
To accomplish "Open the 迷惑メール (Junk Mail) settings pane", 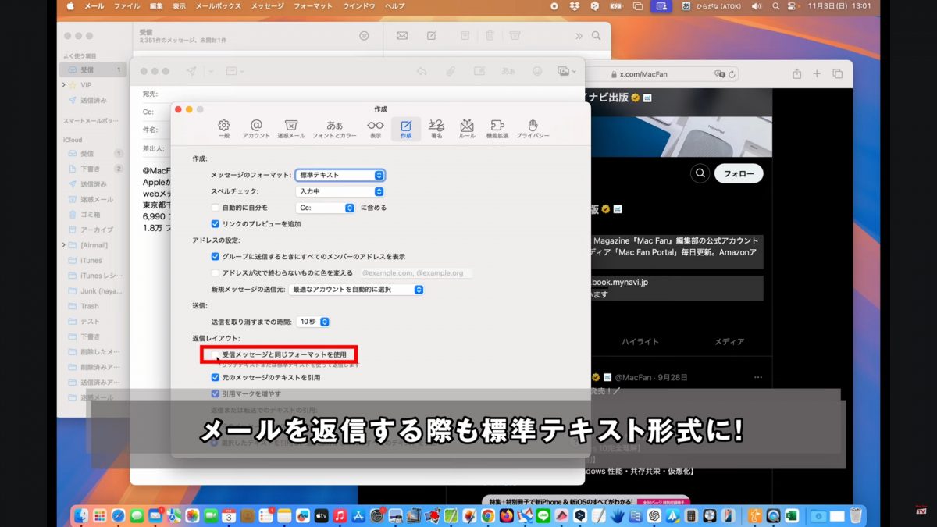I will [x=291, y=129].
